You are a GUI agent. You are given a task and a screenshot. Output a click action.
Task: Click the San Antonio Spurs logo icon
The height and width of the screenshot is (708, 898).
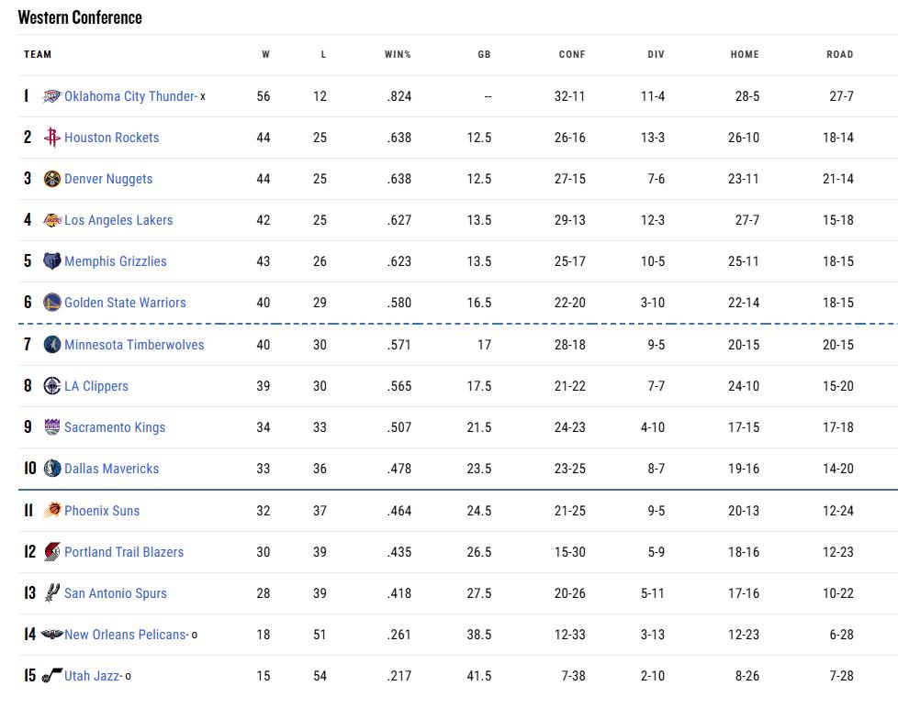pyautogui.click(x=52, y=593)
